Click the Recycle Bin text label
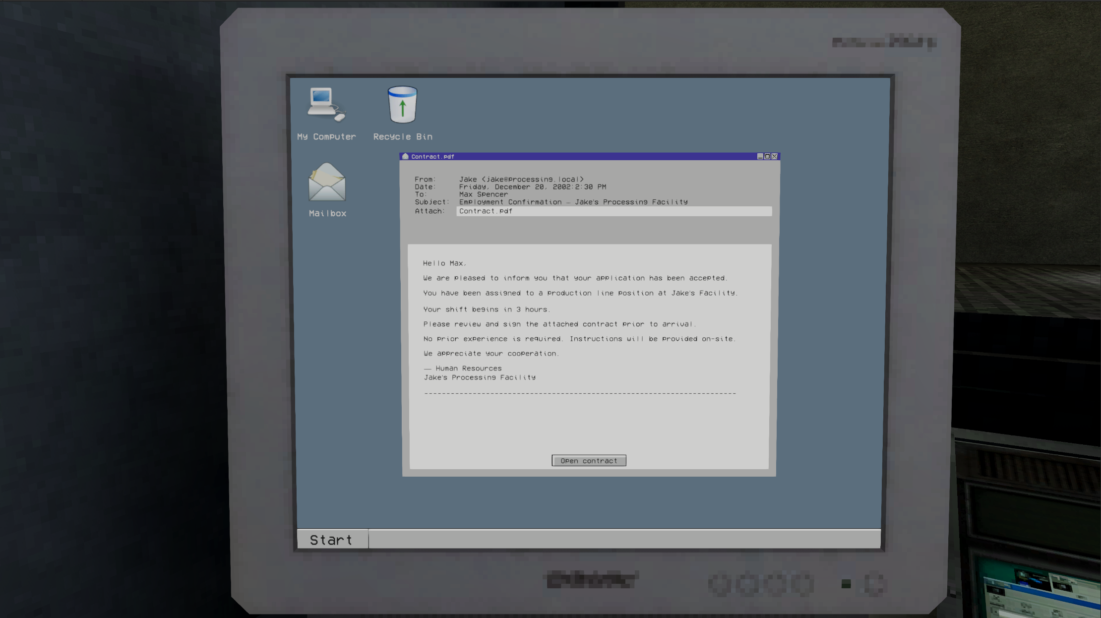 [x=403, y=137]
